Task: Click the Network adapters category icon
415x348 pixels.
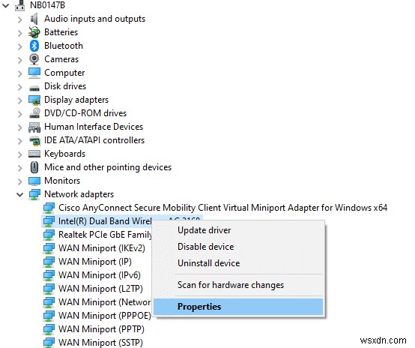Action: coord(34,194)
